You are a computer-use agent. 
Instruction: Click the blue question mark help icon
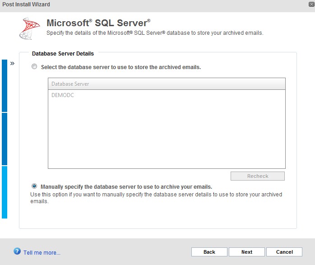point(17,251)
